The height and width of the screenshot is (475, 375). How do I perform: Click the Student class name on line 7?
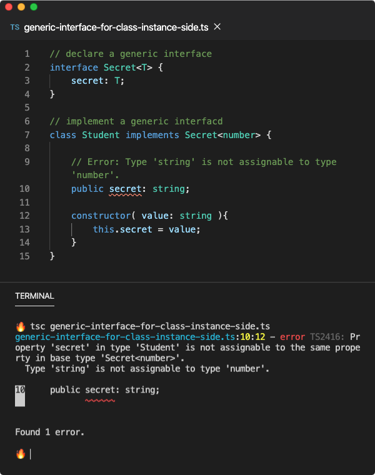pyautogui.click(x=101, y=135)
